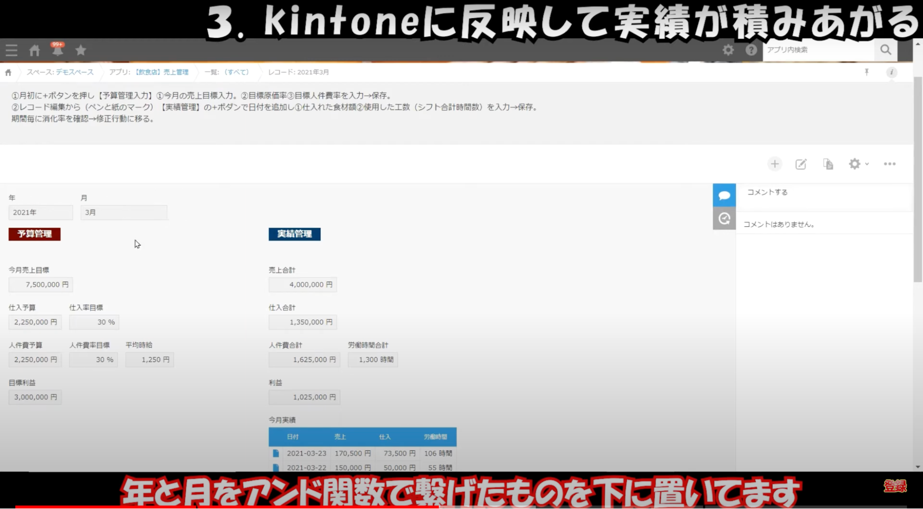This screenshot has width=923, height=509.
Task: Open the 【飲食店】売上管理 app link
Action: coord(162,72)
